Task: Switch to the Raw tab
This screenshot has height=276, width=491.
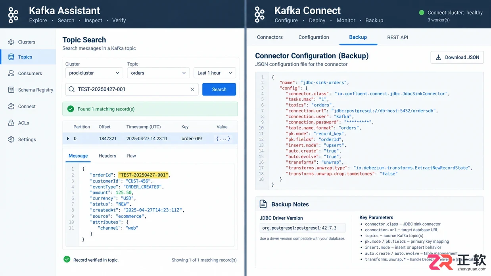Action: pyautogui.click(x=132, y=156)
